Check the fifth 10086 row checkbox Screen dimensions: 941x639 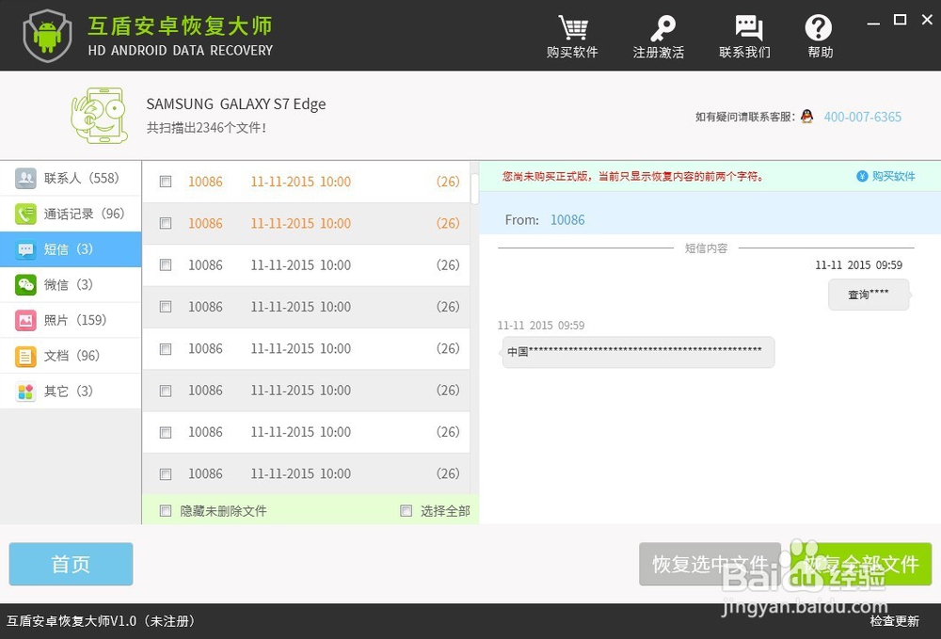click(x=166, y=348)
